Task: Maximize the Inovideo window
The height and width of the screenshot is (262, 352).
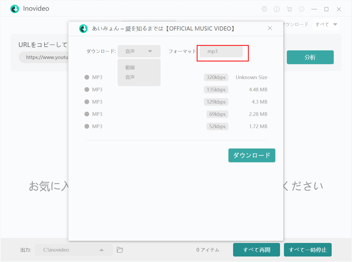Action: 326,9
